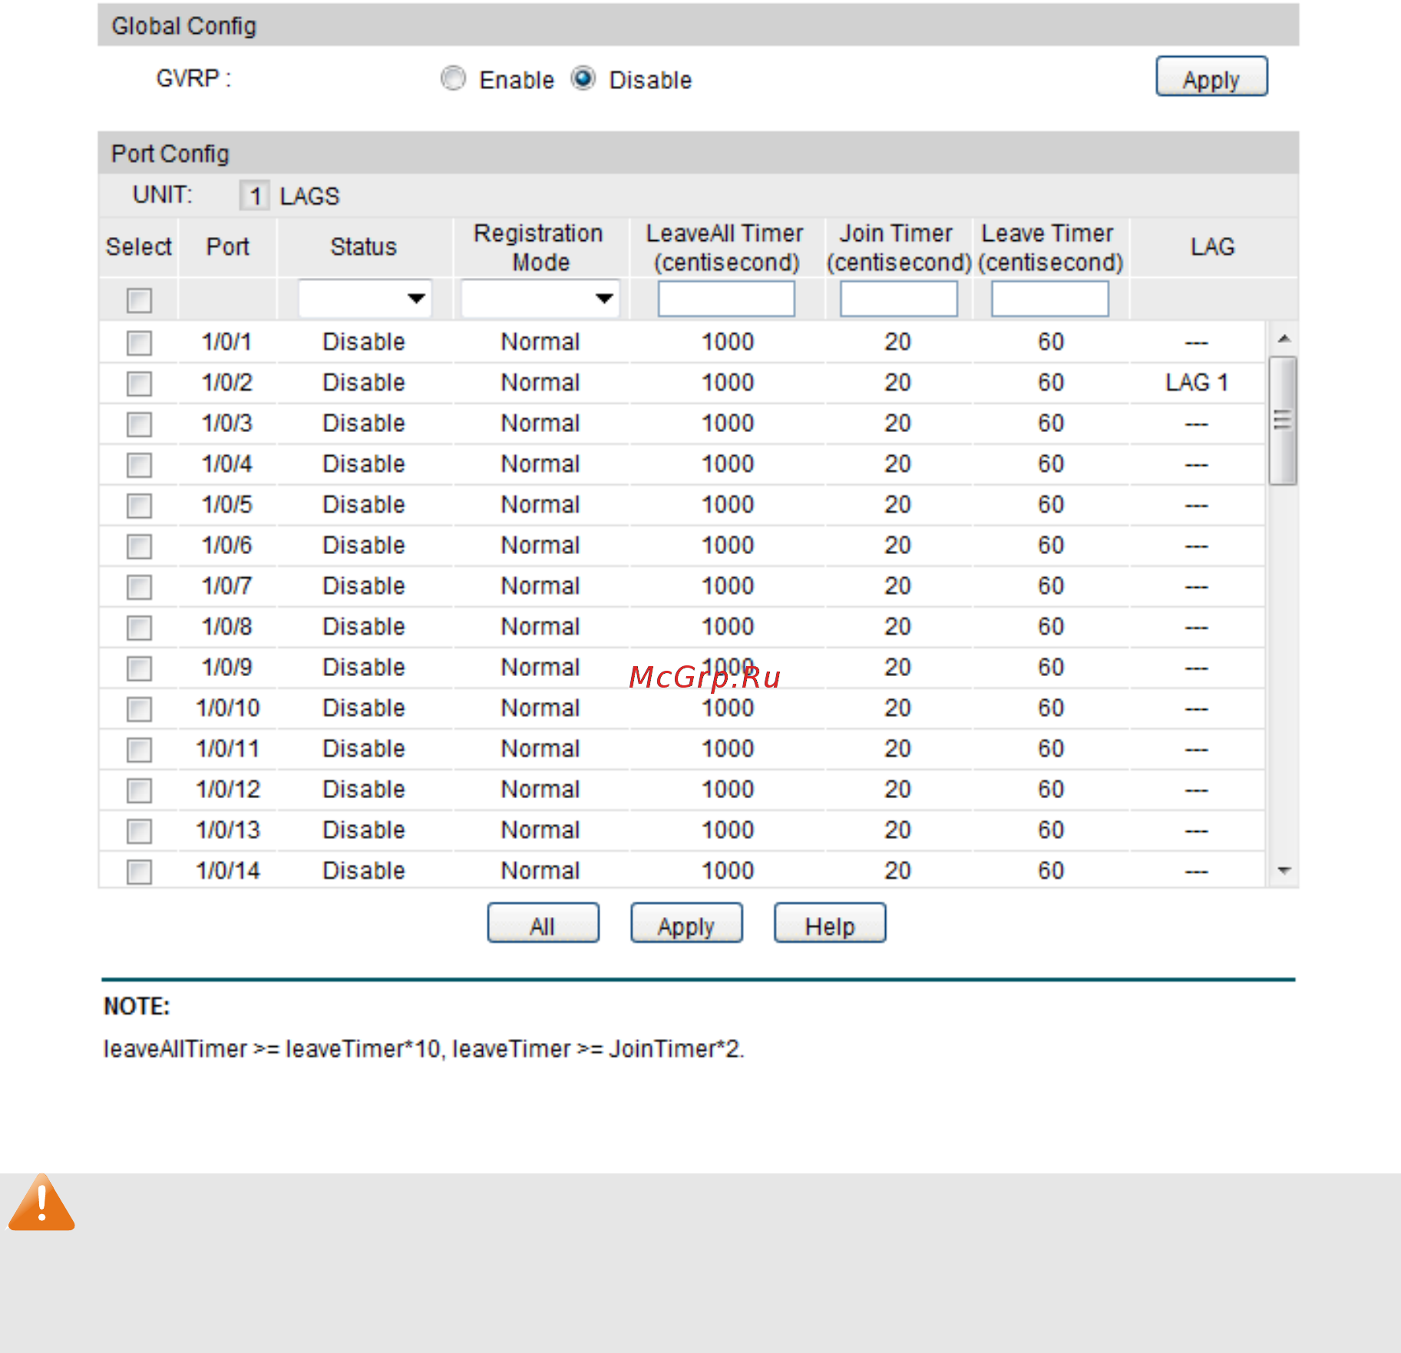This screenshot has width=1401, height=1353.
Task: Check the box for port 1/0/10
Action: [139, 708]
